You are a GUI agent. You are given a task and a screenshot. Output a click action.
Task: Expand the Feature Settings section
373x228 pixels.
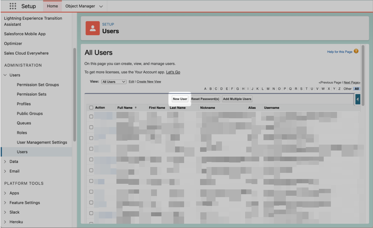coord(5,203)
